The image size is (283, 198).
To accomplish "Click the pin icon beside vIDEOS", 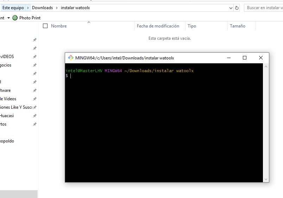I will tap(34, 57).
